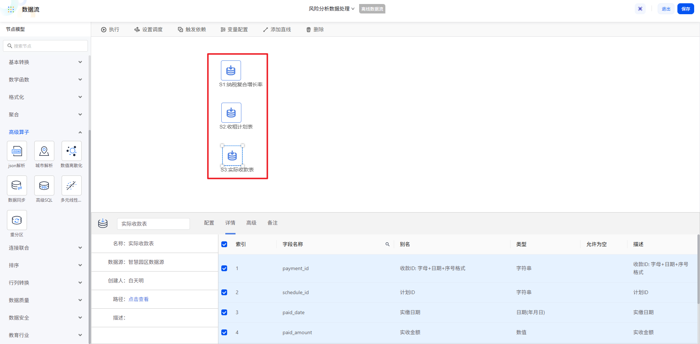Select the S1:纳税复合增长率 node
700x344 pixels.
coord(231,70)
